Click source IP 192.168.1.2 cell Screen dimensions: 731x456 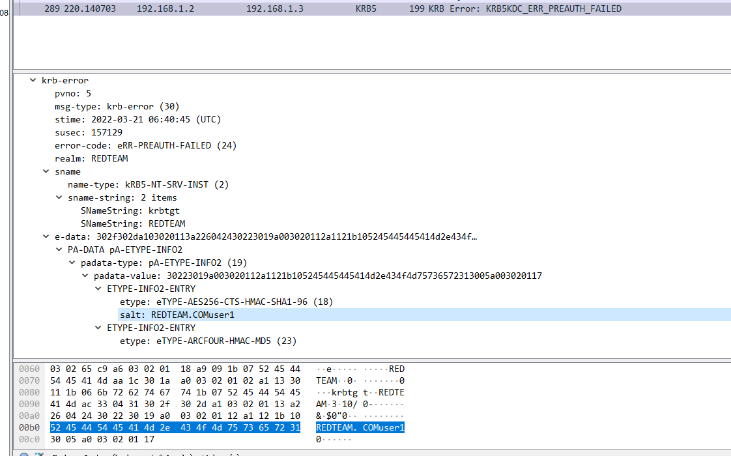point(165,9)
